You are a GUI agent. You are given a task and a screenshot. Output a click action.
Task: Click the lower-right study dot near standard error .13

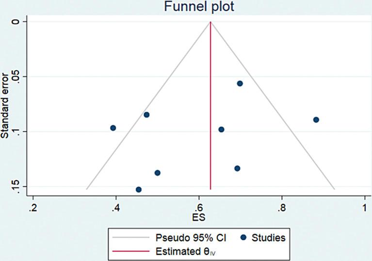coord(237,169)
